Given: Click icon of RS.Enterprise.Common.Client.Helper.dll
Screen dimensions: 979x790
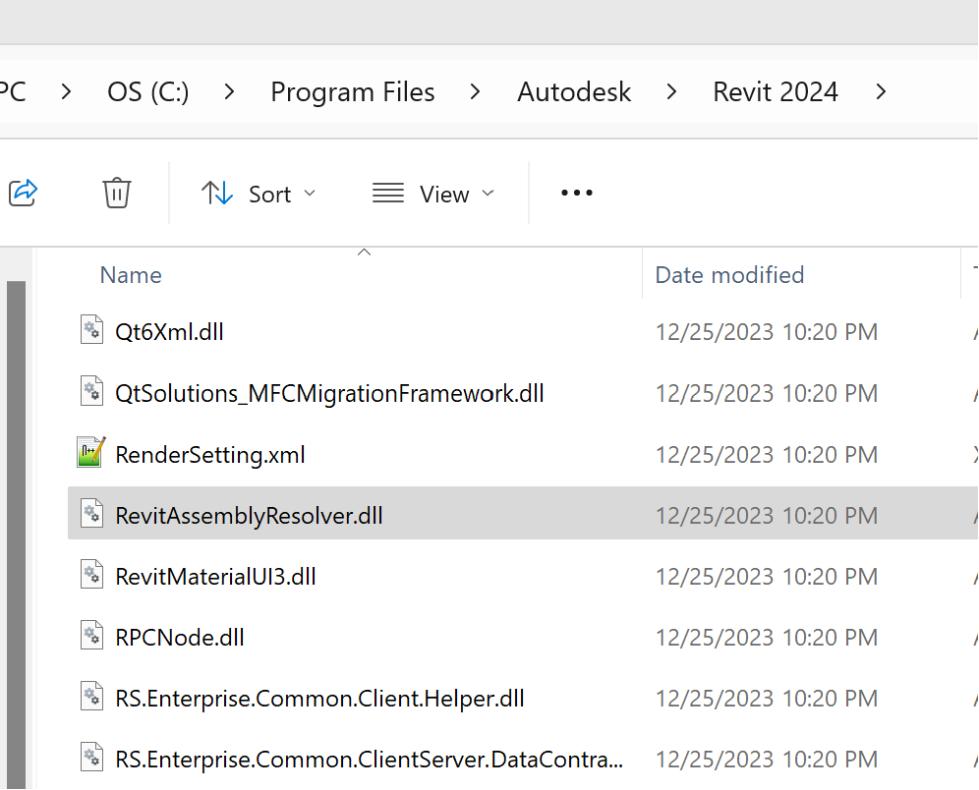Looking at the screenshot, I should coord(91,697).
